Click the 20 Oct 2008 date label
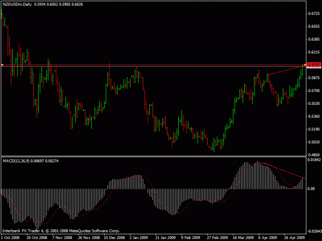 coord(37,237)
